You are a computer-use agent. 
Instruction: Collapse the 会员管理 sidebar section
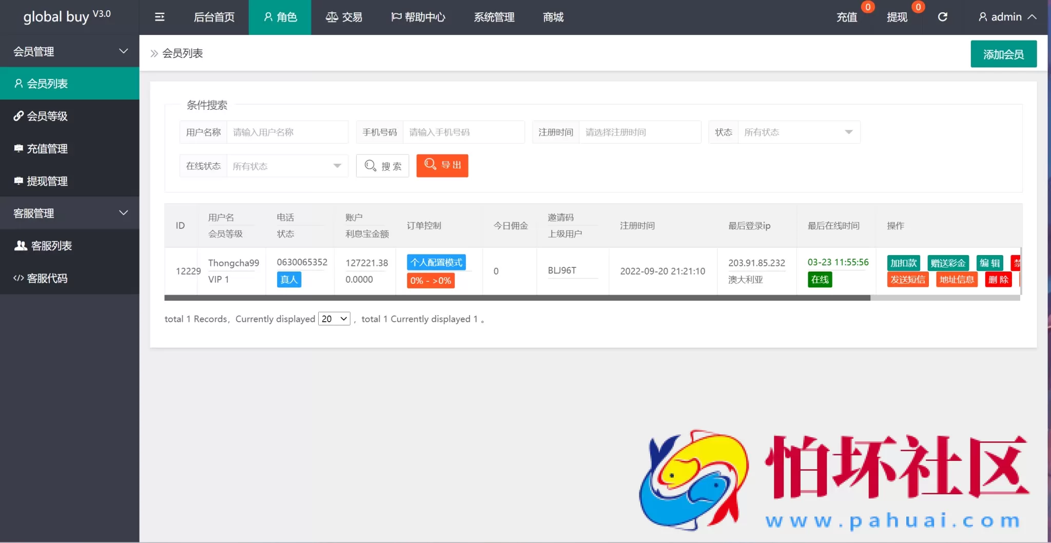(x=69, y=51)
